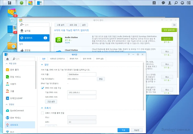Reset the network settings form
Image resolution: width=193 pixels, height=134 pixels.
point(137,130)
